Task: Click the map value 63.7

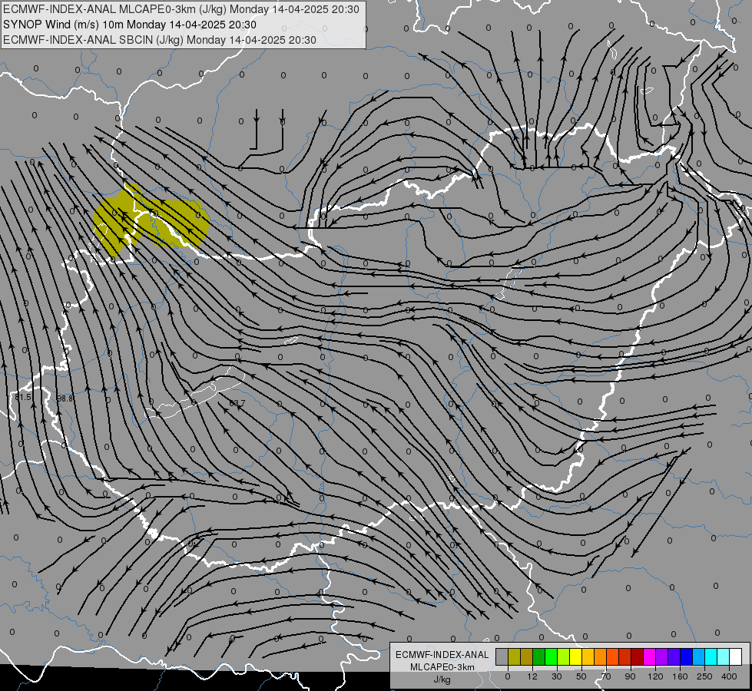Action: [x=237, y=403]
